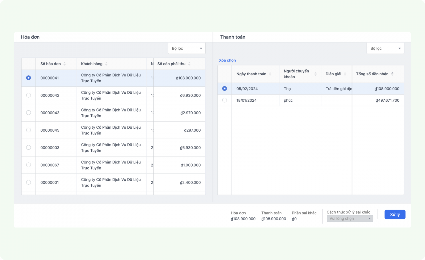Click Phần sai khác ₫0 value
The width and height of the screenshot is (425, 260).
(x=294, y=219)
